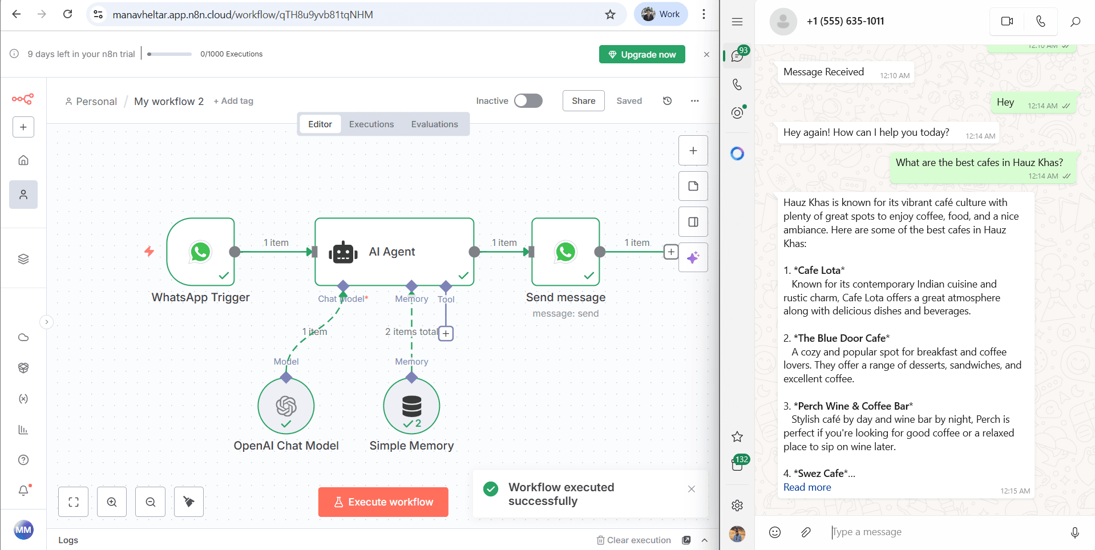Image resolution: width=1095 pixels, height=550 pixels.
Task: Tidy up the workflow with the wand icon
Action: [x=188, y=502]
